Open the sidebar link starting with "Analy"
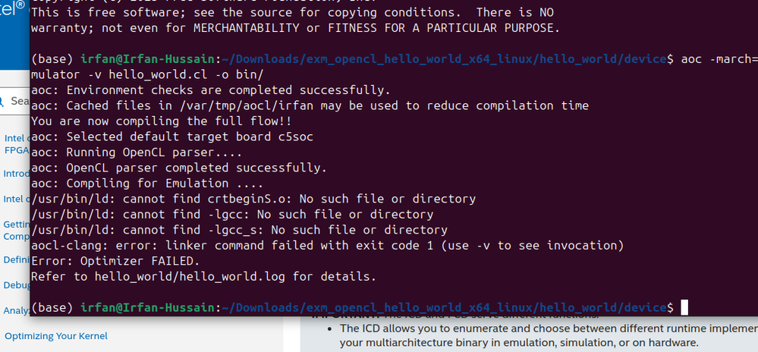The image size is (758, 352). pos(17,310)
